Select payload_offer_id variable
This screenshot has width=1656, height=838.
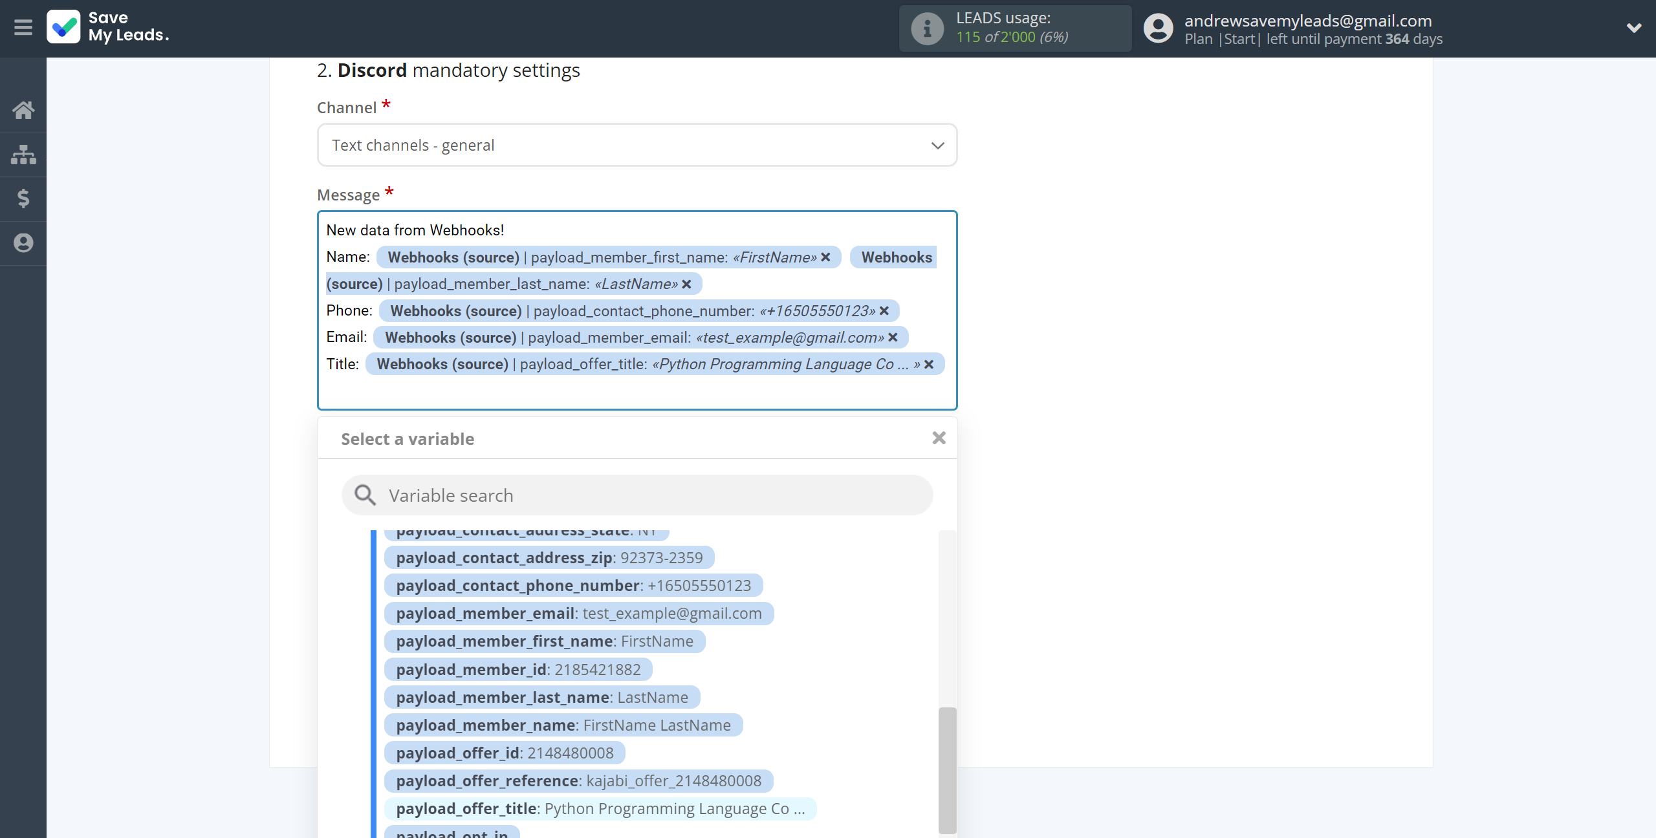point(505,753)
